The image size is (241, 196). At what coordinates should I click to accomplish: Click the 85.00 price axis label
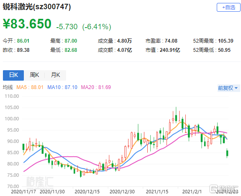(13, 153)
